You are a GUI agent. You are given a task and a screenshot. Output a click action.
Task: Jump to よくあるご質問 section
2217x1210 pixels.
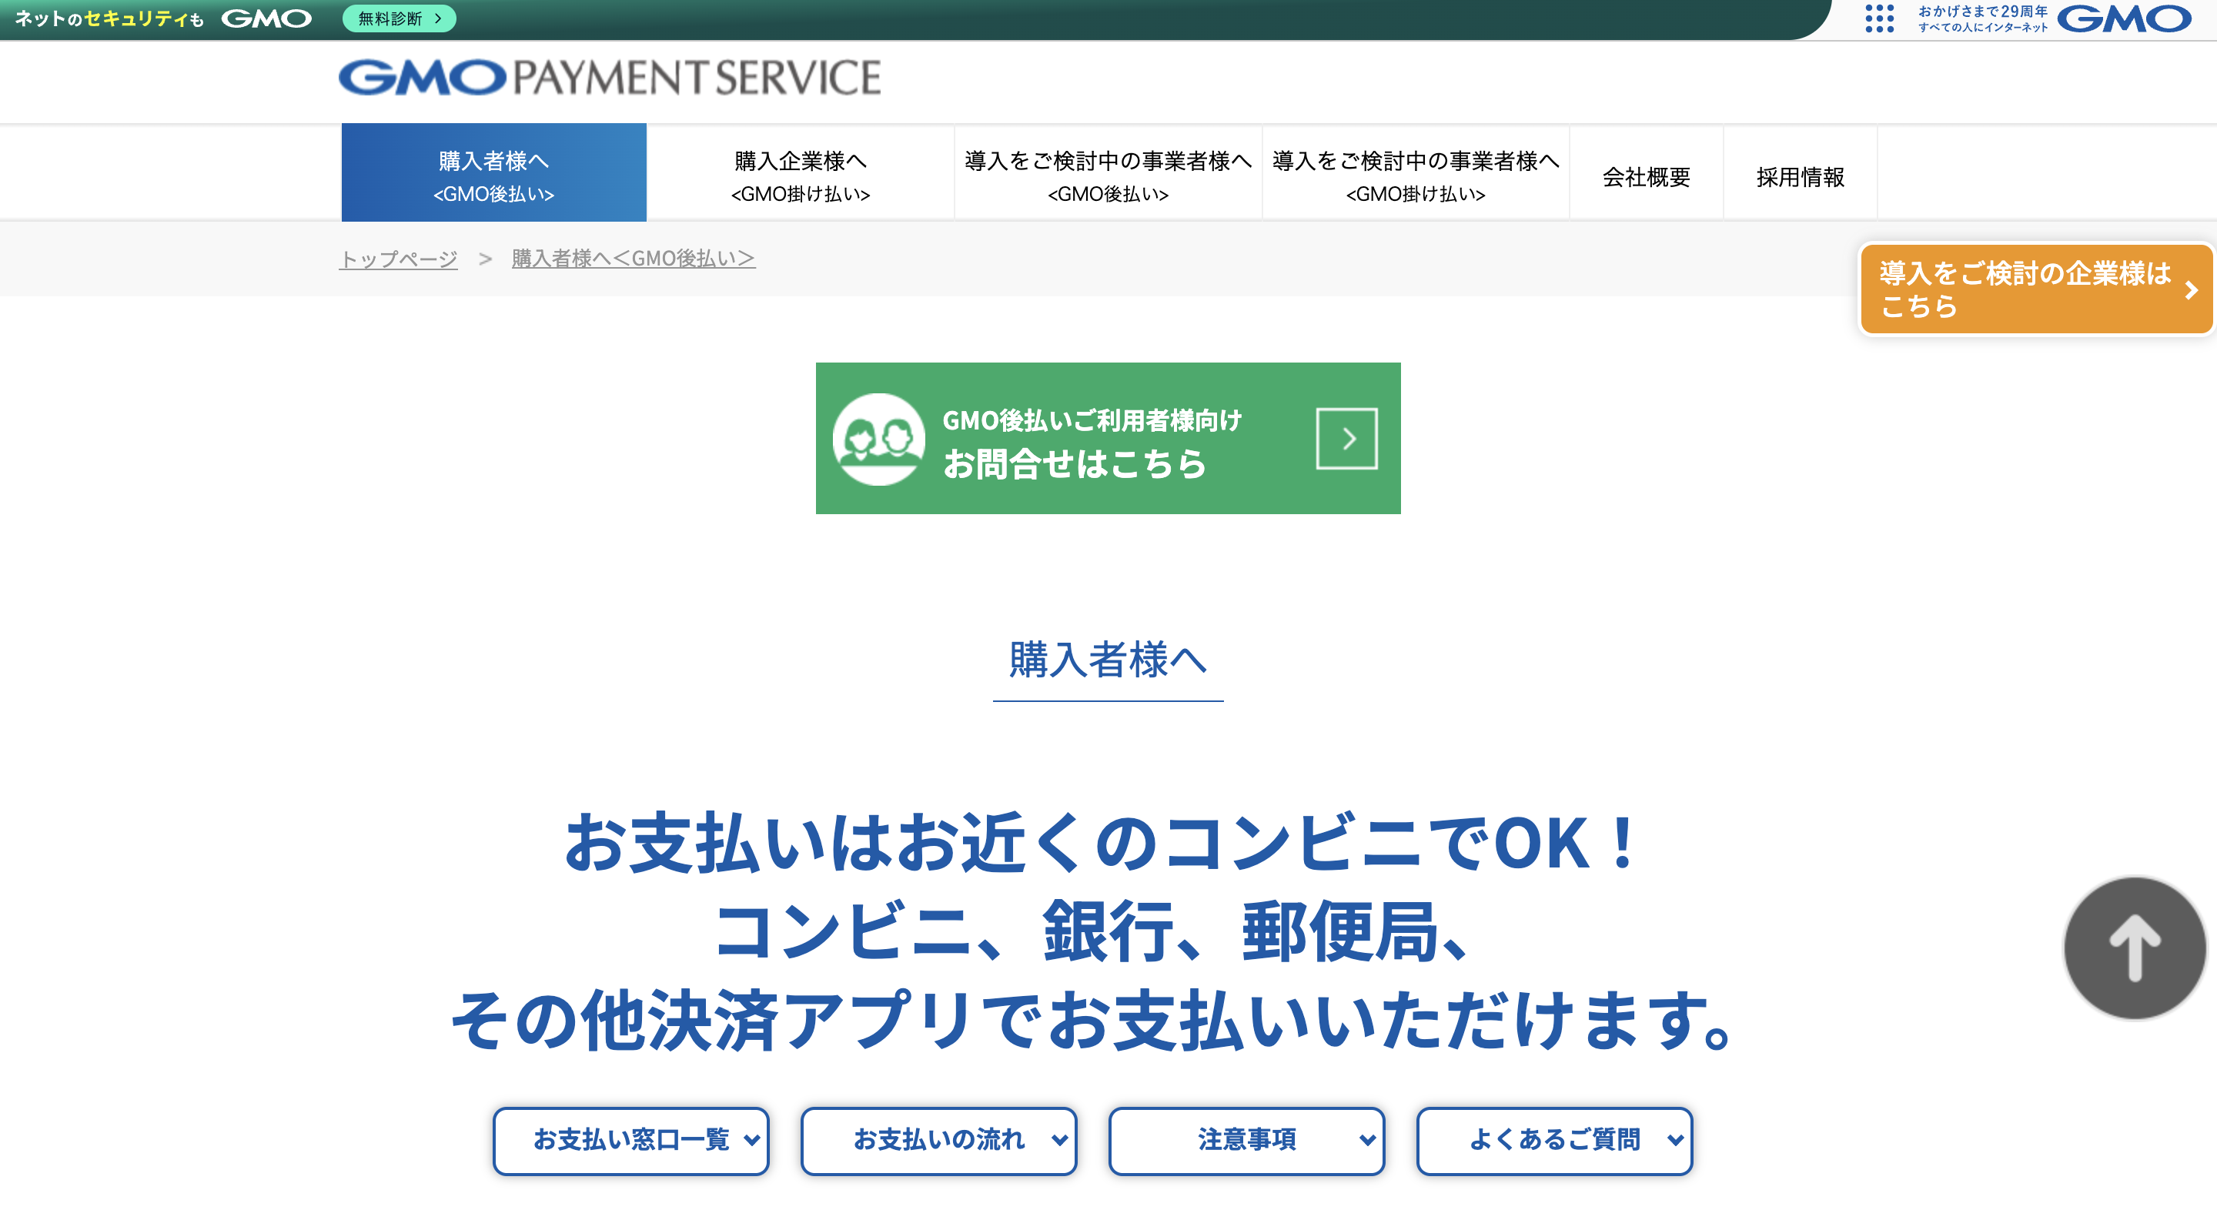[x=1555, y=1140]
